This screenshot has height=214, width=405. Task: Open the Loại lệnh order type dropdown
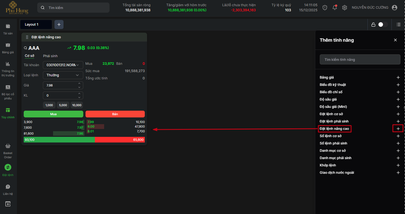63,75
